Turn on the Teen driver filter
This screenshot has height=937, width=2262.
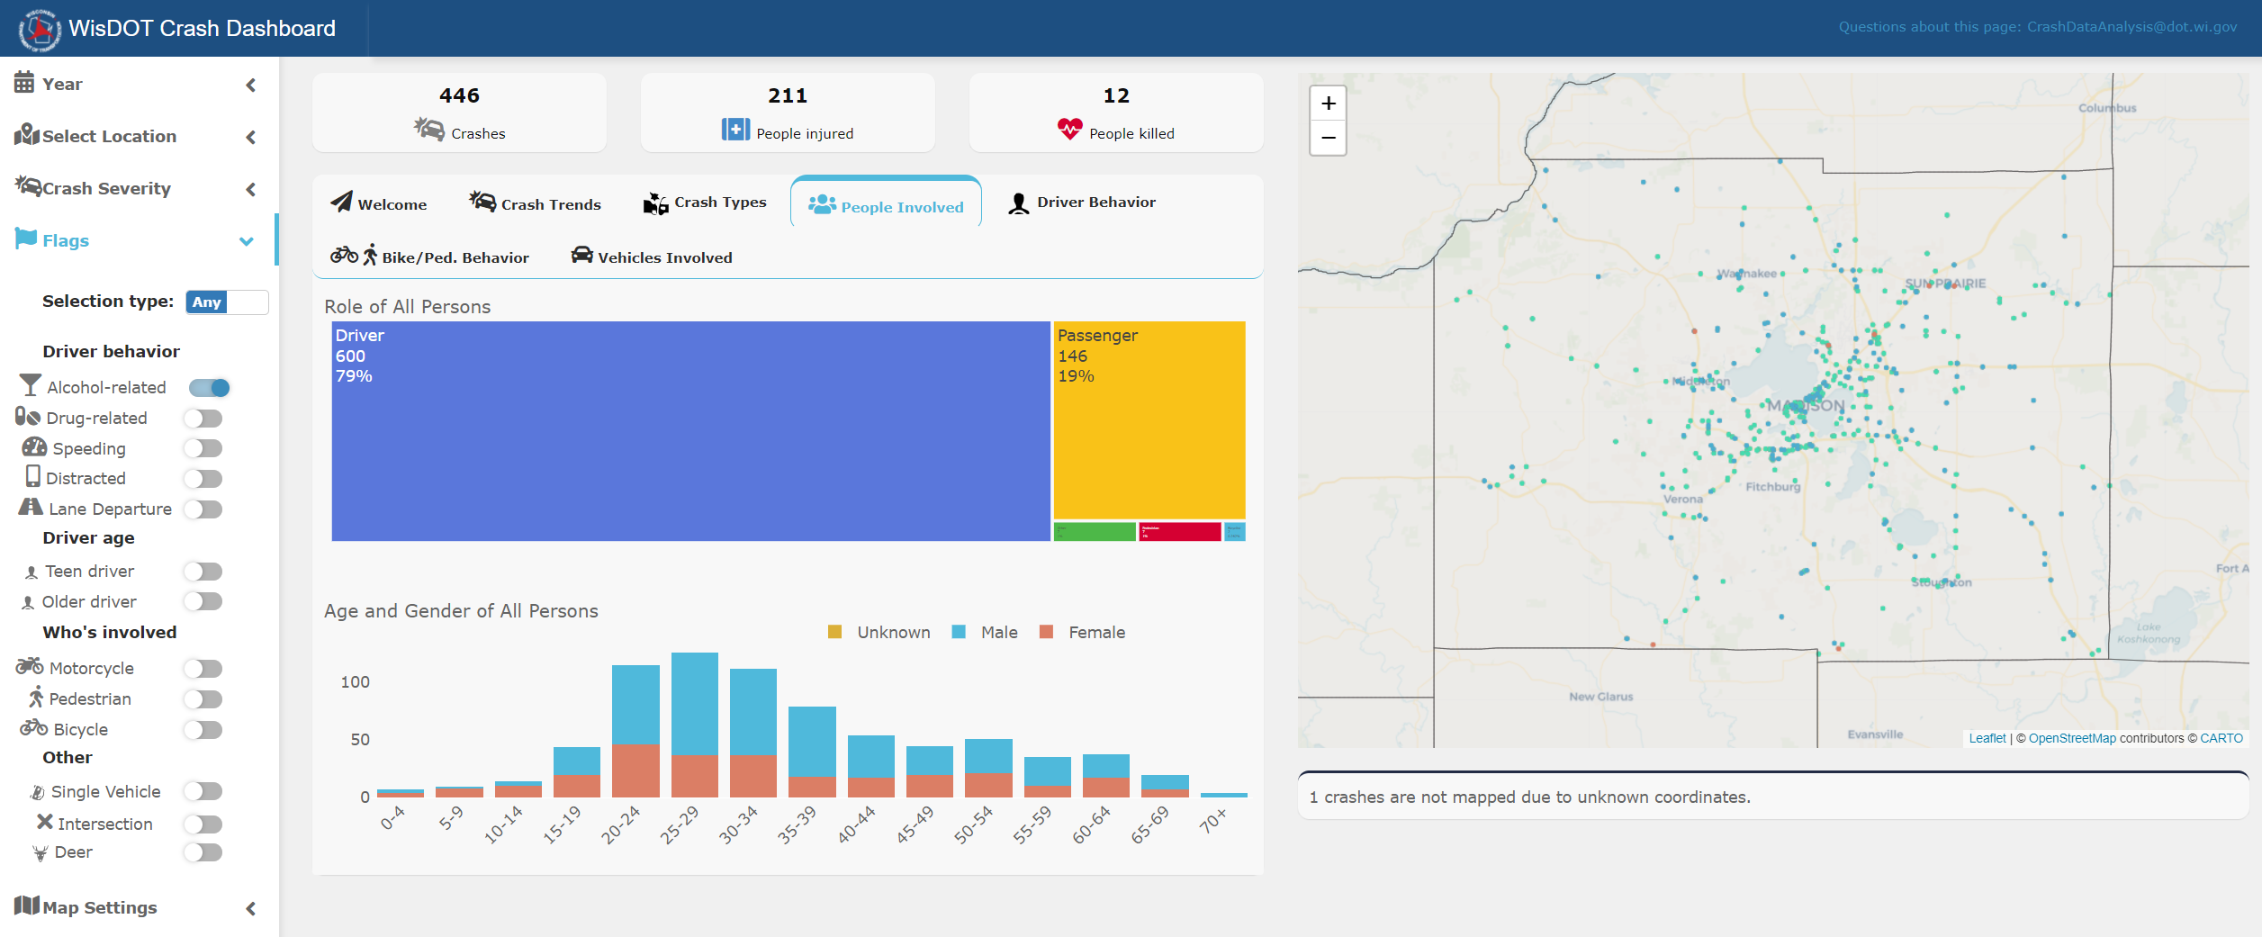pos(203,571)
